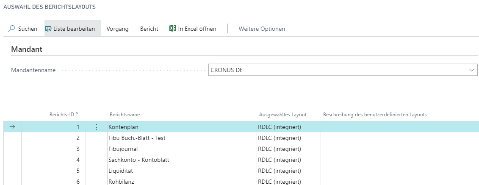479x185 pixels.
Task: Select the Kontenplan report name
Action: pyautogui.click(x=123, y=127)
